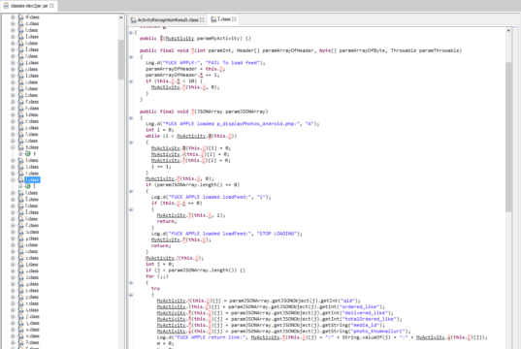The height and width of the screenshot is (349, 521).
Task: Collapse the method taking JSONArray paramJSONArray
Action: [x=131, y=118]
